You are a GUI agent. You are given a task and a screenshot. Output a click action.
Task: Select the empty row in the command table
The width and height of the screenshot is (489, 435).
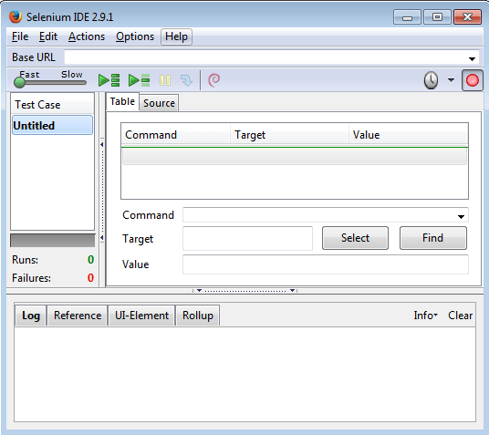pyautogui.click(x=295, y=156)
